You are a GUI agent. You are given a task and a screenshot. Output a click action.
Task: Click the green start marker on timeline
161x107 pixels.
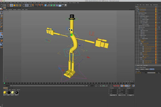(4, 83)
